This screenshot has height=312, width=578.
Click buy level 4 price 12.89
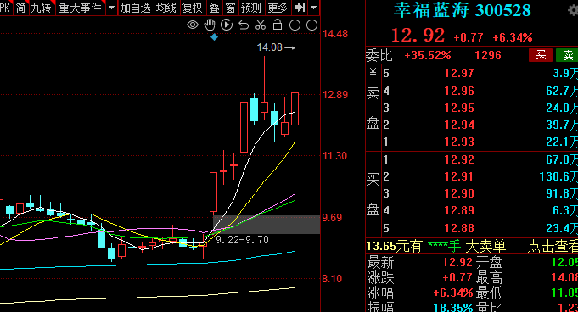pos(459,210)
